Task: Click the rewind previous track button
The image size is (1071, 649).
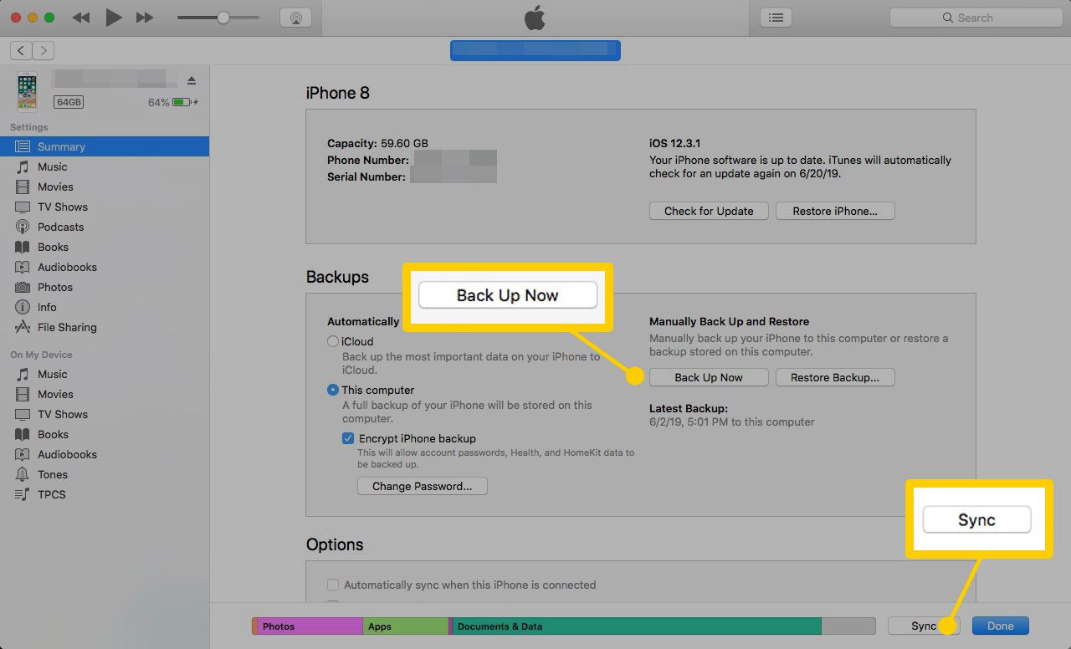Action: (x=81, y=18)
